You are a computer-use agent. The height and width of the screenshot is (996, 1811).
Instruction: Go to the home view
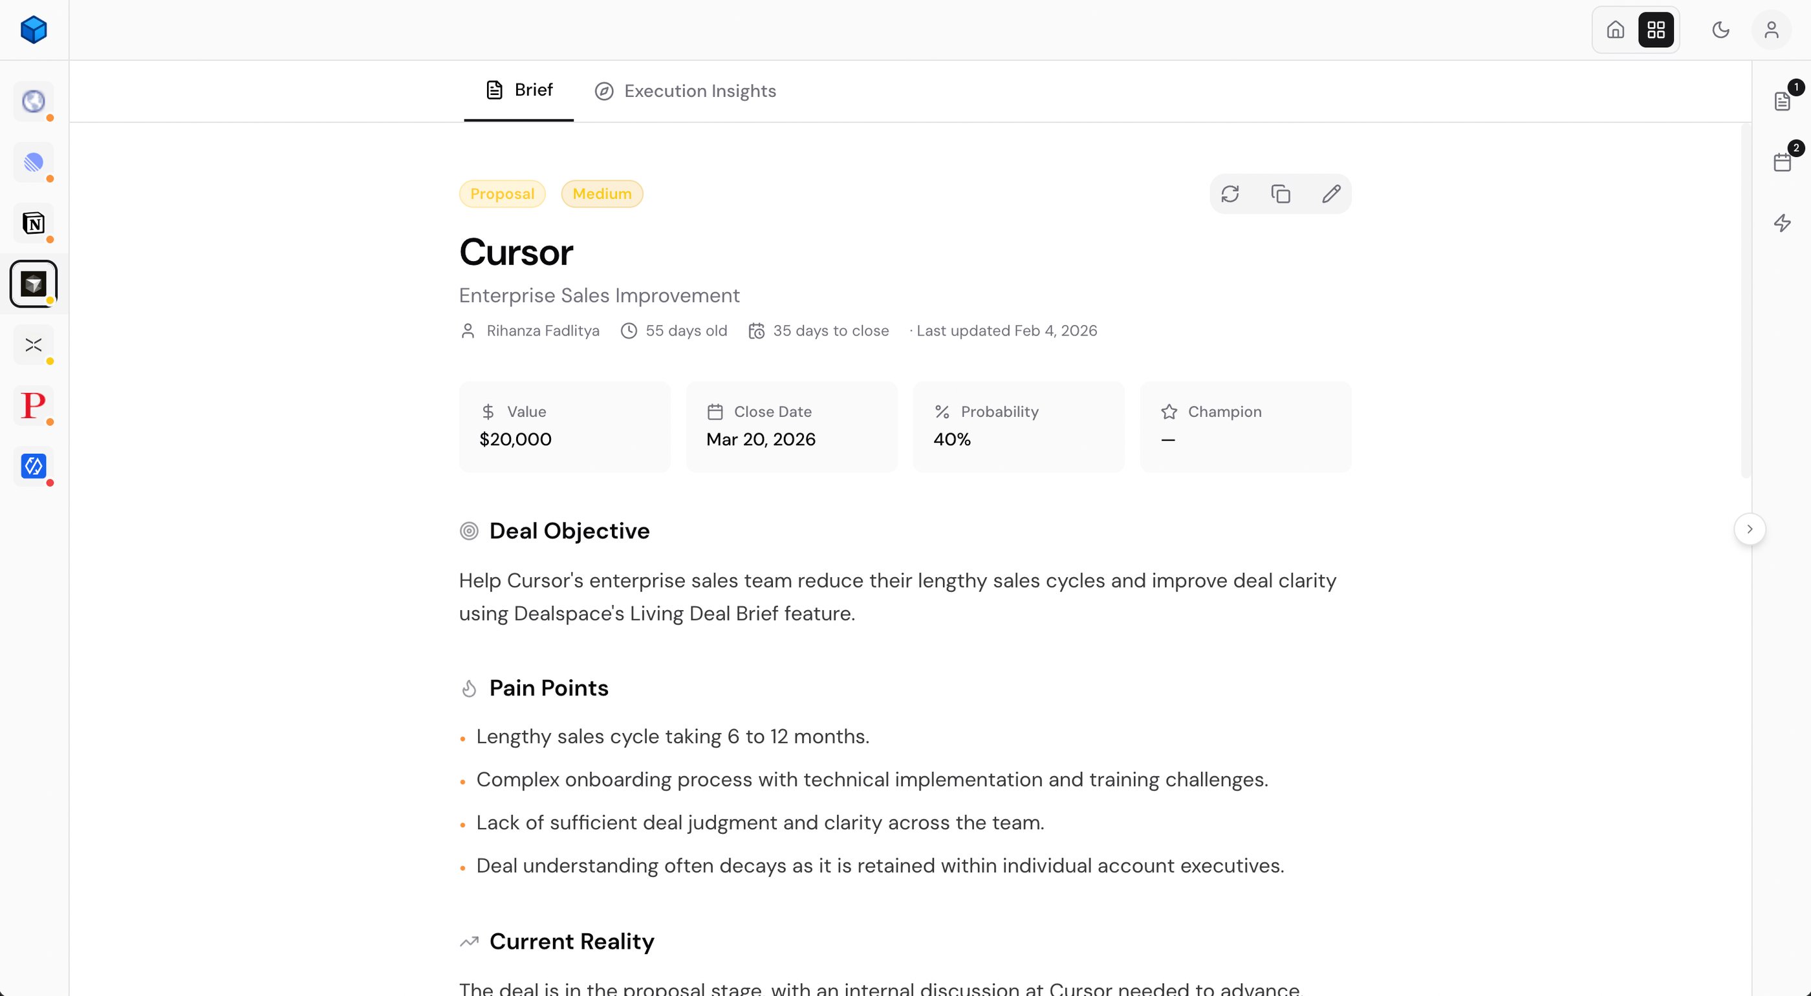click(1616, 30)
